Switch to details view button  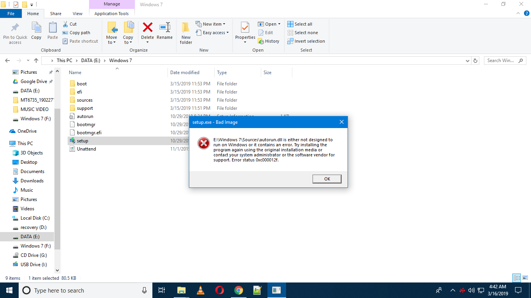(x=517, y=278)
